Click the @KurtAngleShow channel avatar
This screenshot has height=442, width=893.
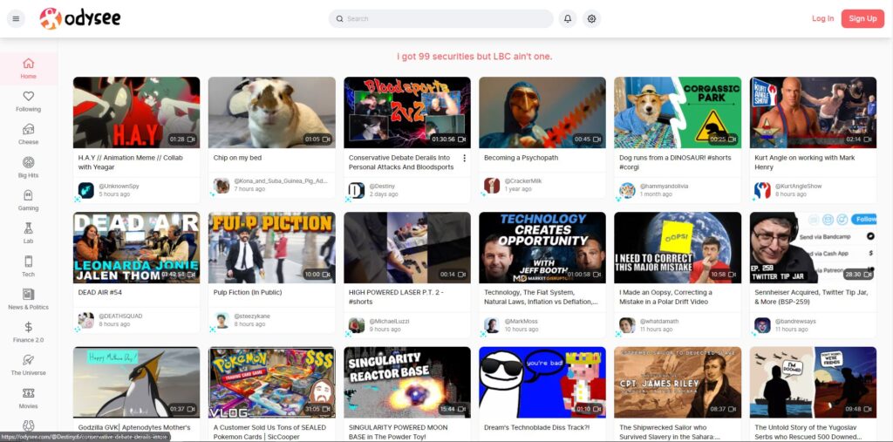762,190
